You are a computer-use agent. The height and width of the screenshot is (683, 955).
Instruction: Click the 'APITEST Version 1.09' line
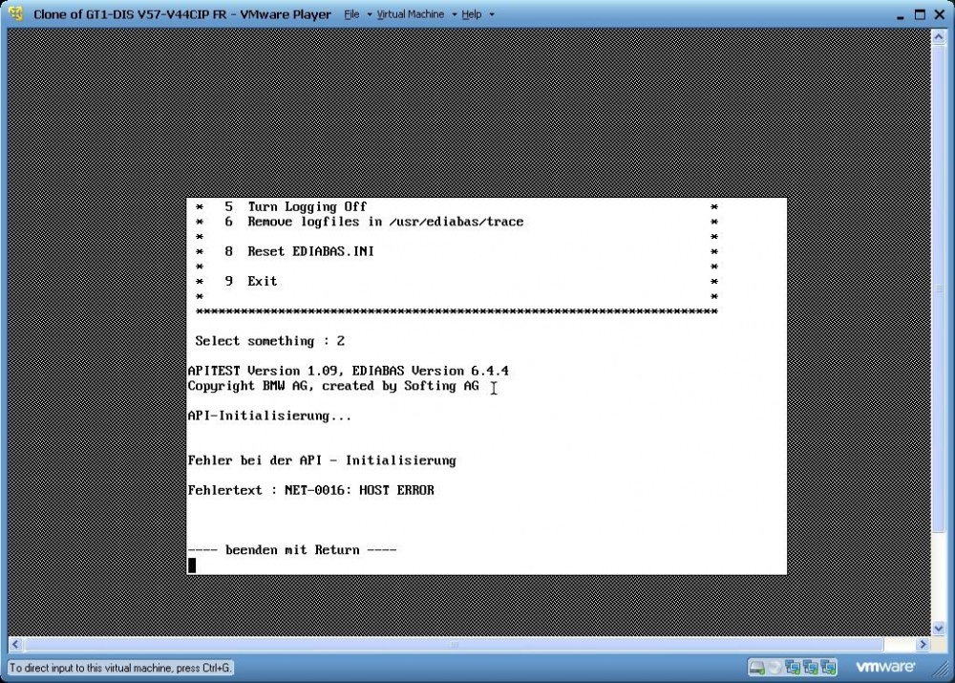[349, 371]
